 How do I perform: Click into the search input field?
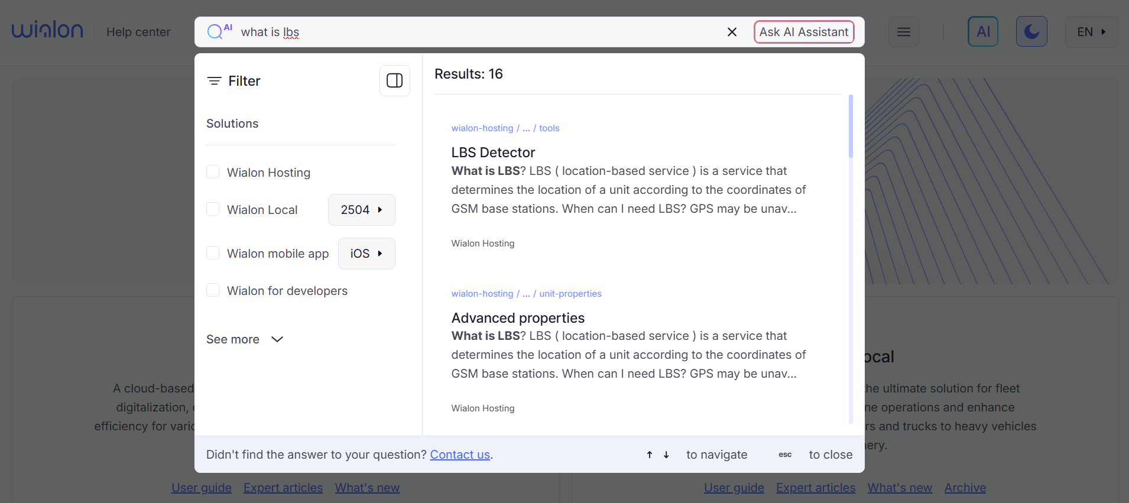point(479,32)
